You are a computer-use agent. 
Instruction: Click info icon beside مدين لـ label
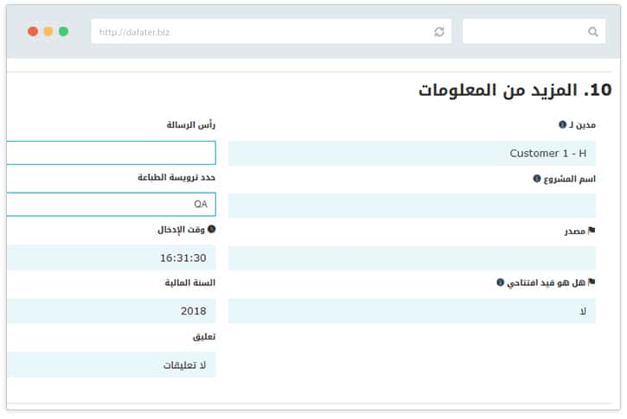coord(562,125)
